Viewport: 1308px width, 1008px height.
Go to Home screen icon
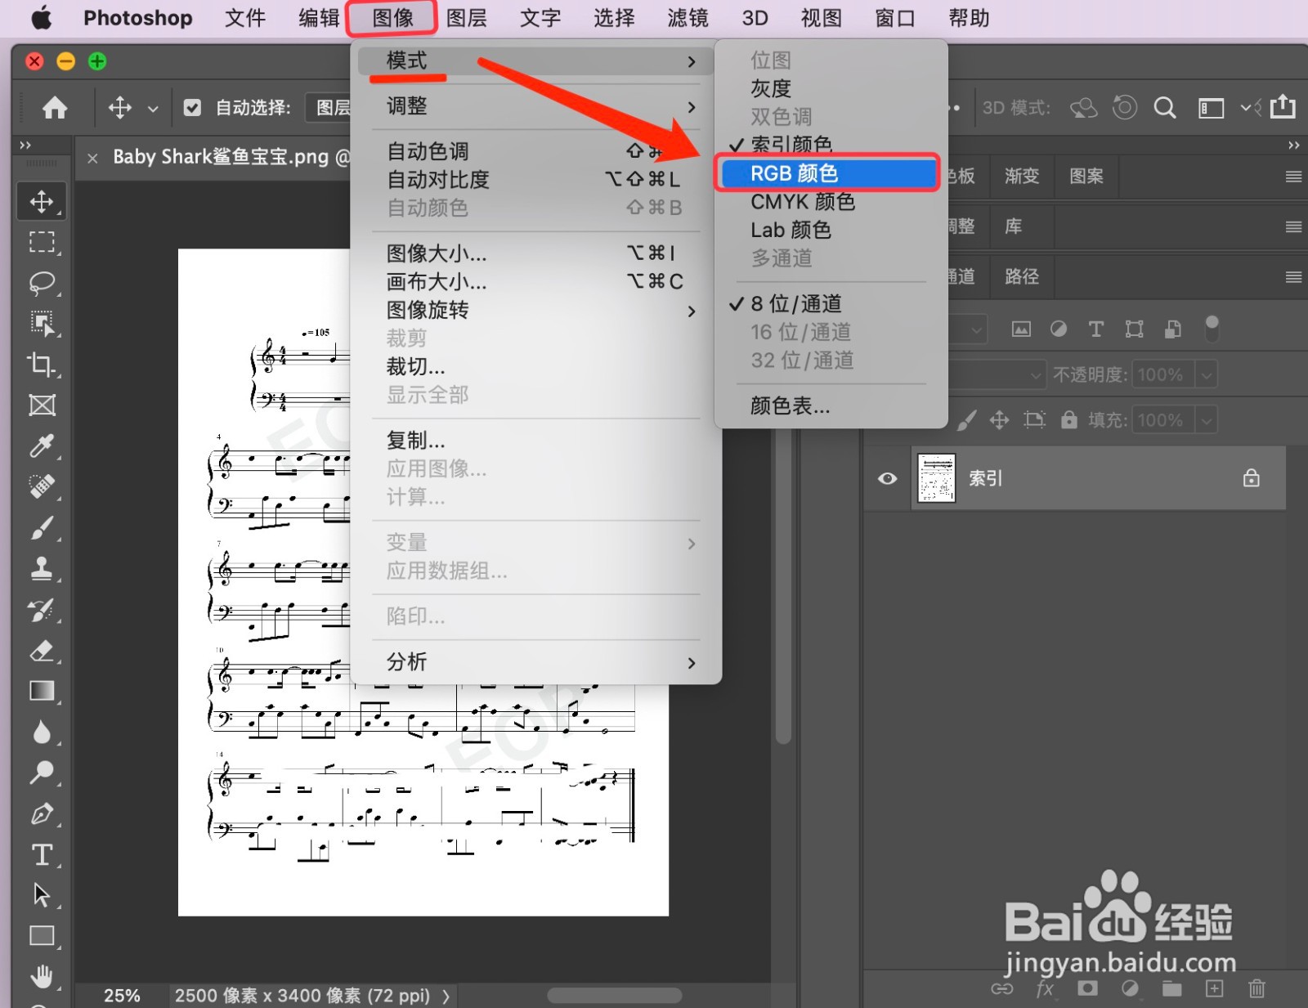click(55, 108)
